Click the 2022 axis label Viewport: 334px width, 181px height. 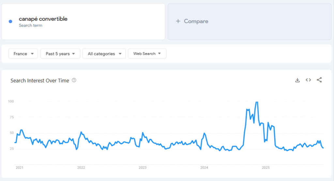click(x=81, y=168)
